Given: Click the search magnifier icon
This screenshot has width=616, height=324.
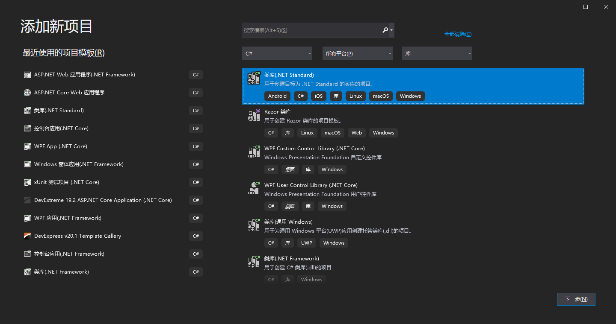Looking at the screenshot, I should click(385, 30).
